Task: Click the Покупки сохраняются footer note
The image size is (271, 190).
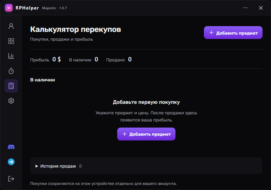Action: click(x=103, y=184)
